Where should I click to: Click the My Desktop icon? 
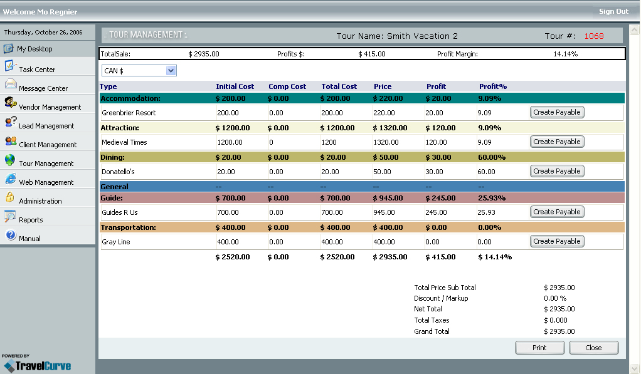point(9,49)
